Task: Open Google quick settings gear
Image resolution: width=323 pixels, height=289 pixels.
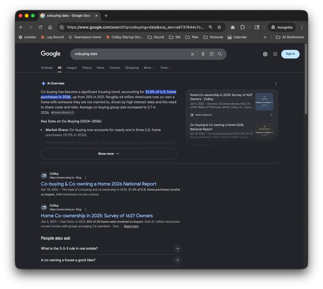Action: click(265, 54)
